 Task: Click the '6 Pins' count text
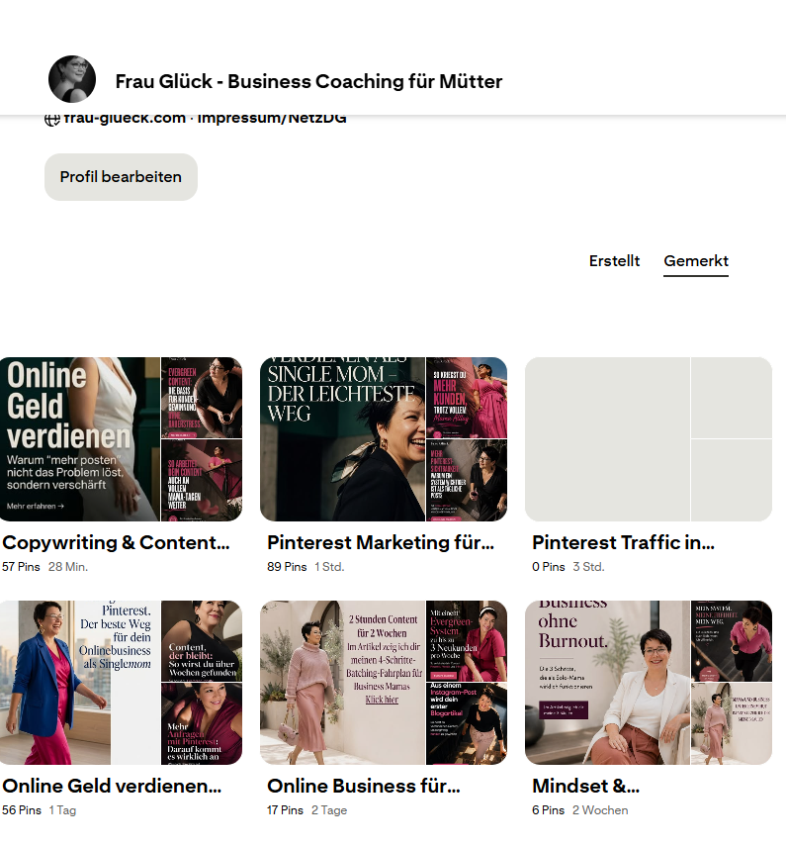coord(549,810)
